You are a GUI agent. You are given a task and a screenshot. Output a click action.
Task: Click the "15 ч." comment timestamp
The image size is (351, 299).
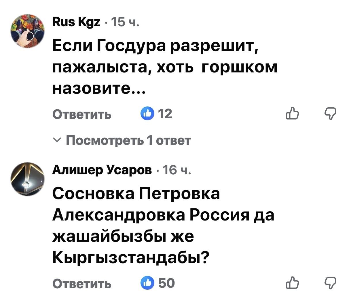(x=125, y=21)
